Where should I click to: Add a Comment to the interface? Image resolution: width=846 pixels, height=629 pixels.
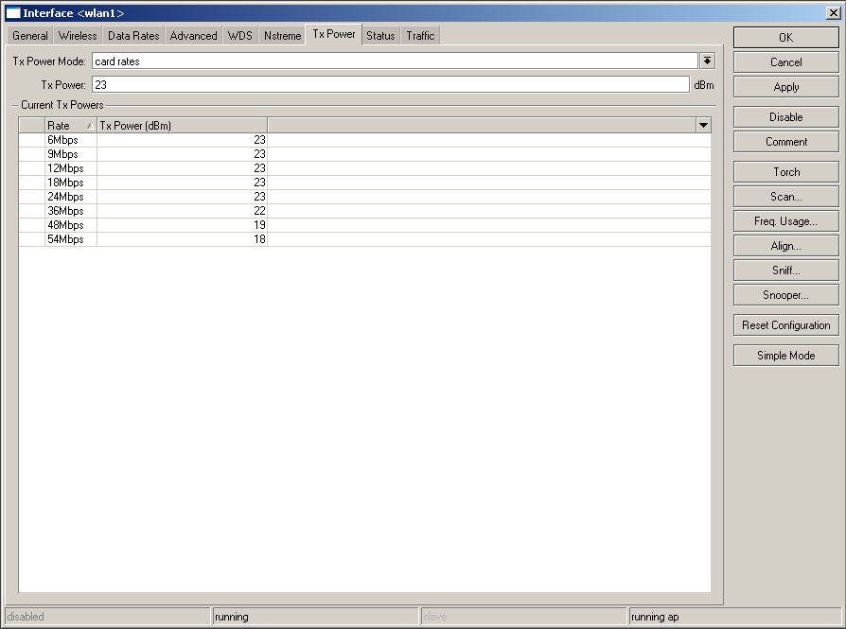(x=786, y=142)
